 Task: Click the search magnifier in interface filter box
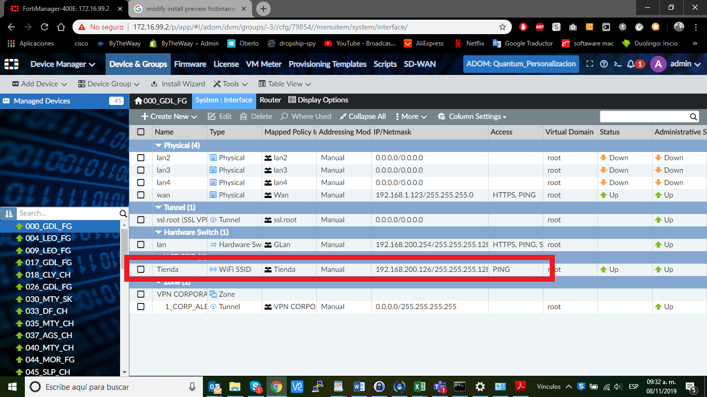[x=694, y=117]
